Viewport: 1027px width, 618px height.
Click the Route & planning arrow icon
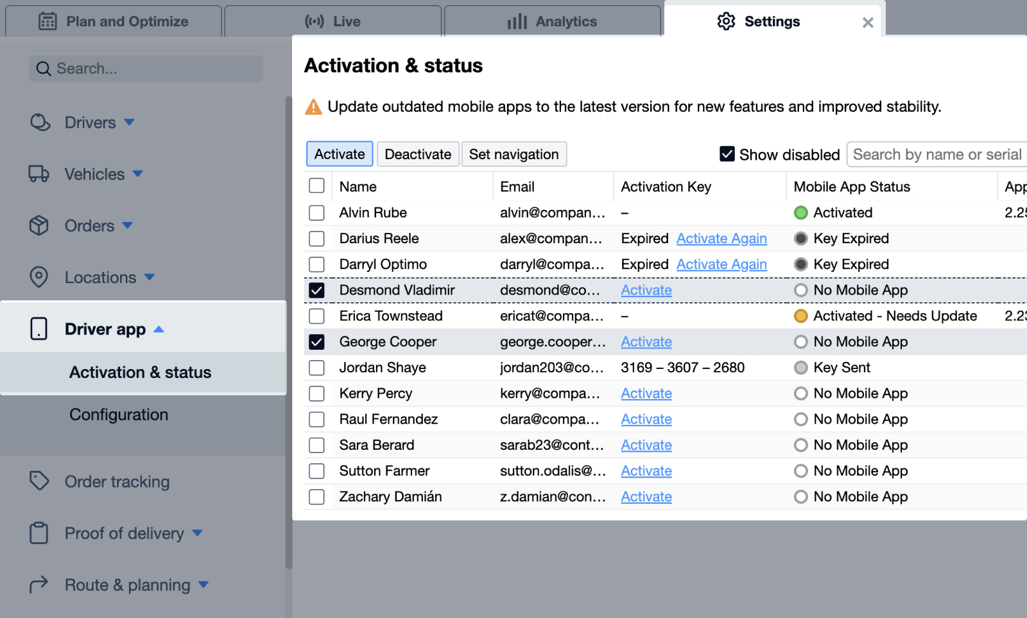point(39,584)
